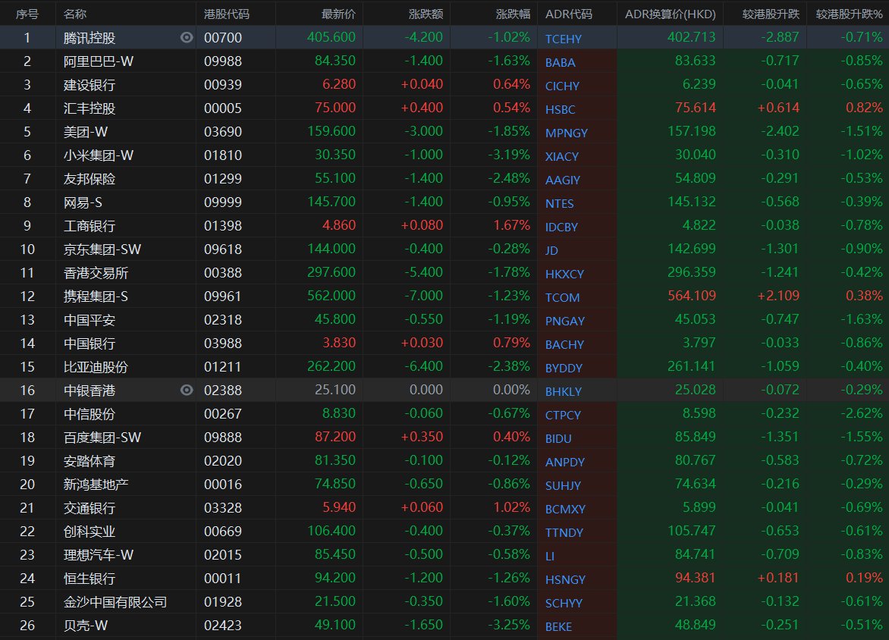Sort by the 港股代码 column header
889x640 pixels.
pos(227,14)
